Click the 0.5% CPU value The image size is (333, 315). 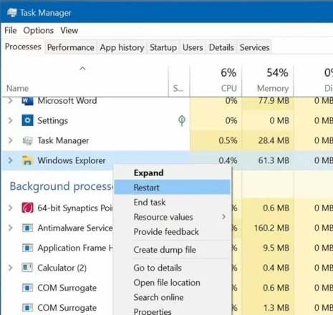click(228, 140)
